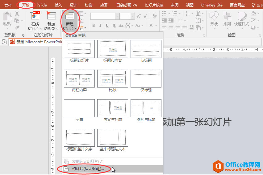
Task: Click increase indent level icon
Action: [x=171, y=21]
